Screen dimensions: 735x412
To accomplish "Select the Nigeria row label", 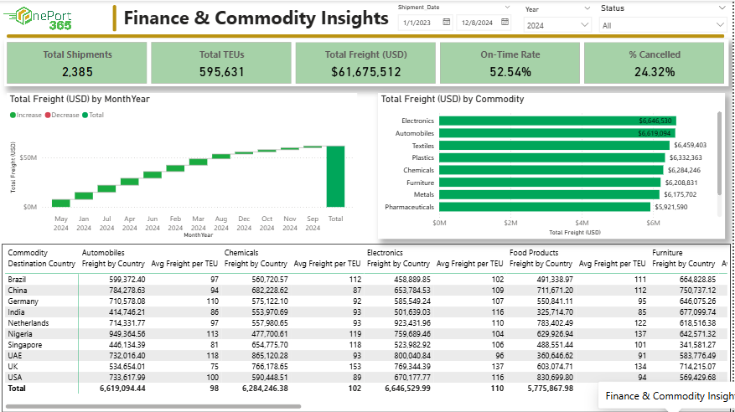I will click(x=19, y=334).
